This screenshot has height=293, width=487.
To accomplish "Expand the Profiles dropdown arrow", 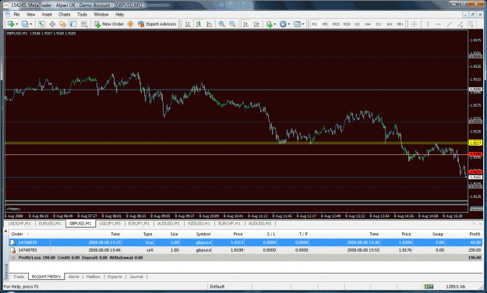I will 30,24.
